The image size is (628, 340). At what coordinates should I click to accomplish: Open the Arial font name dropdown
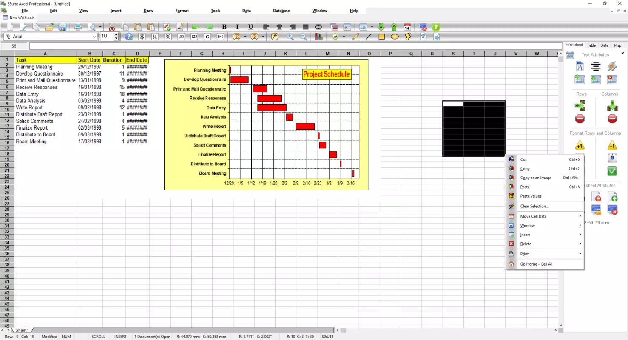(94, 37)
